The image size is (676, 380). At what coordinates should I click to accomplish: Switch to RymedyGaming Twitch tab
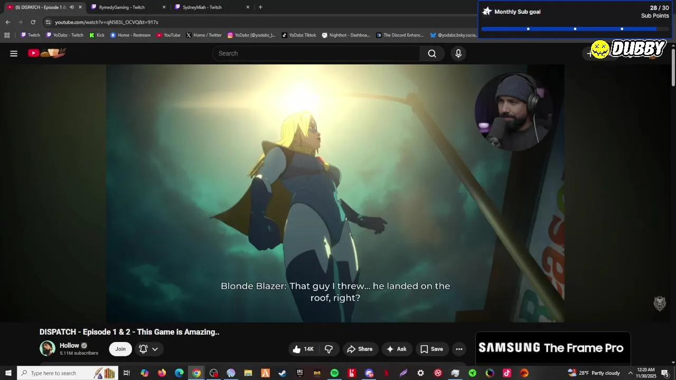point(127,7)
